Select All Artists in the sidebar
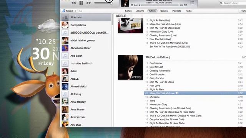 (86, 17)
